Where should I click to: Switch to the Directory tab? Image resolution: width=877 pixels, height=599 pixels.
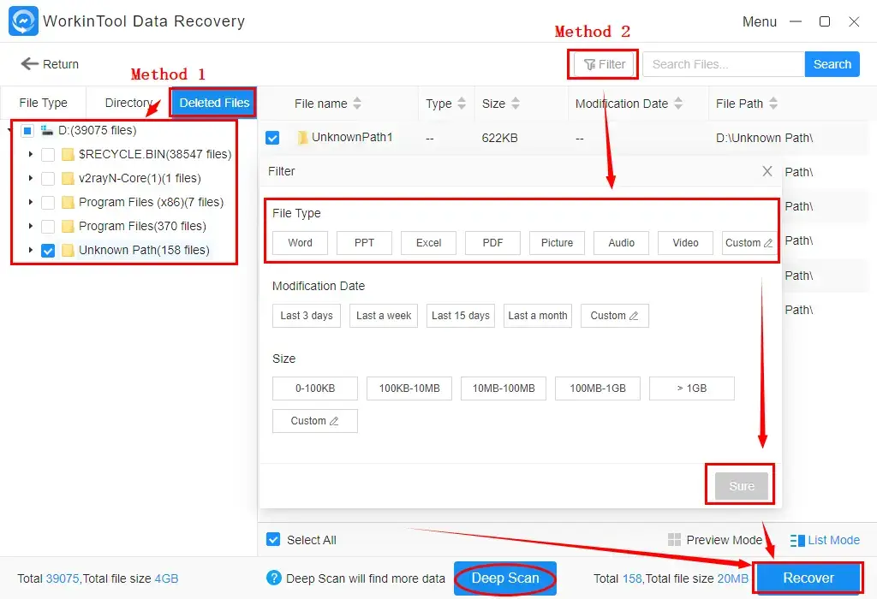point(128,103)
